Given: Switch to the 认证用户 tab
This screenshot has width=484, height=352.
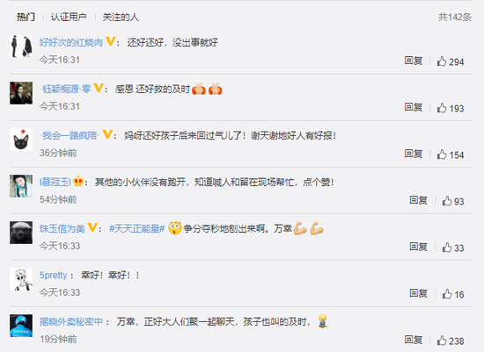Looking at the screenshot, I should tap(69, 17).
